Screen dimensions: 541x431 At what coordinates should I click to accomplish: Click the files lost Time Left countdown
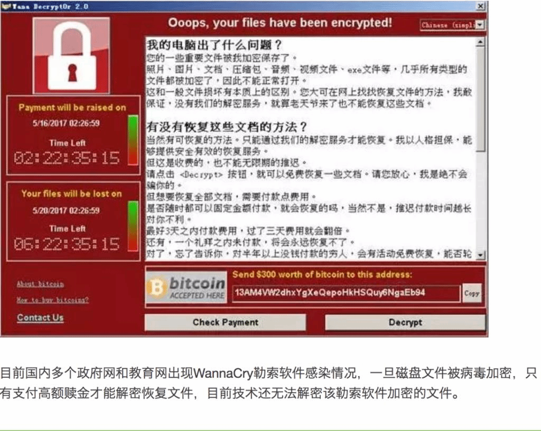pos(67,244)
